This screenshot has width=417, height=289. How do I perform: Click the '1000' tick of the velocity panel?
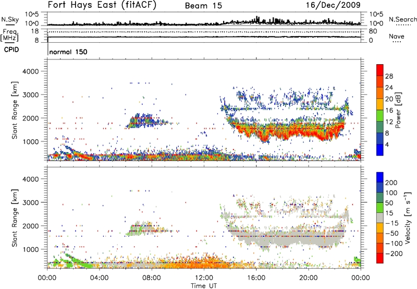tap(30, 249)
